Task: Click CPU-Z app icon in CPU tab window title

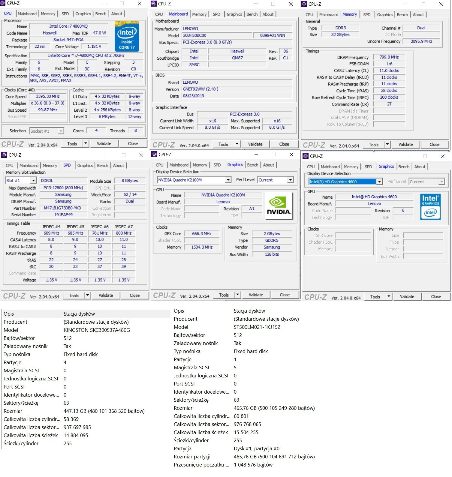Action: pos(3,3)
